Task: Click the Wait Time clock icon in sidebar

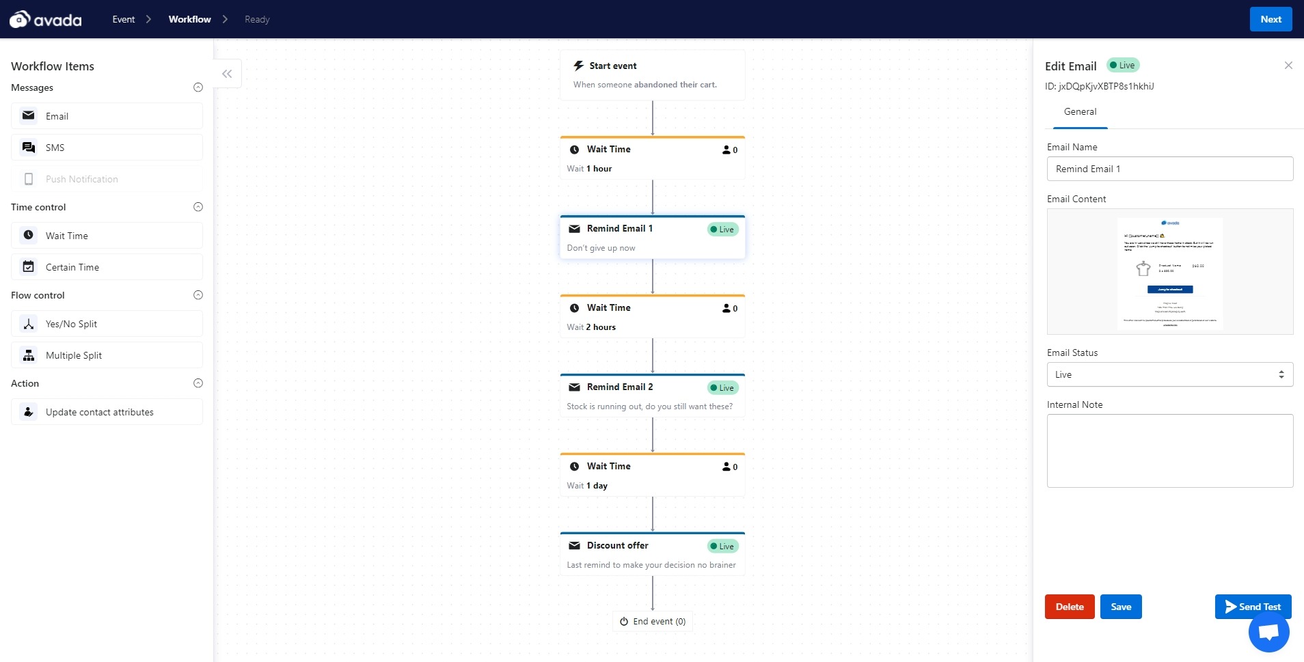Action: (29, 236)
